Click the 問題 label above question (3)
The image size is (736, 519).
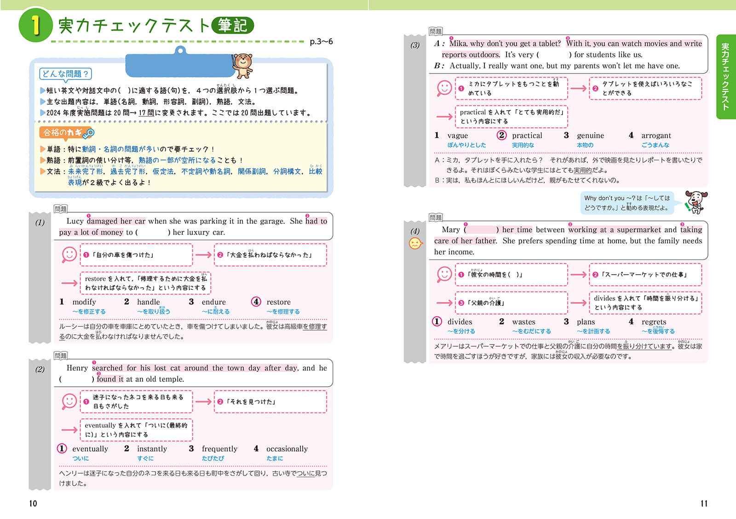click(x=436, y=31)
